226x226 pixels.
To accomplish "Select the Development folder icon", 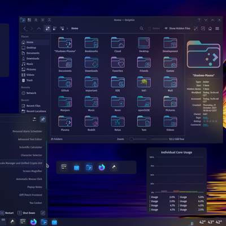I will [x=170, y=43].
